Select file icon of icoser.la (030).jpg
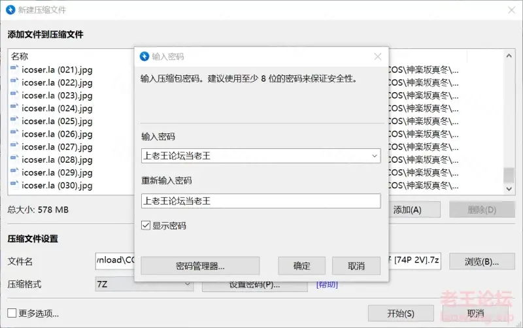 click(x=14, y=184)
